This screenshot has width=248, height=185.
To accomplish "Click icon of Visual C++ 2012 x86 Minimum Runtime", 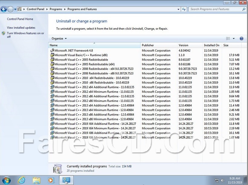I will point(52,101).
